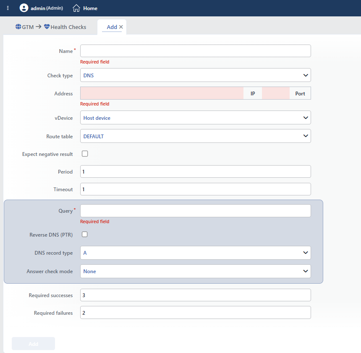Click the Answer check mode label
361x353 pixels.
click(50, 271)
